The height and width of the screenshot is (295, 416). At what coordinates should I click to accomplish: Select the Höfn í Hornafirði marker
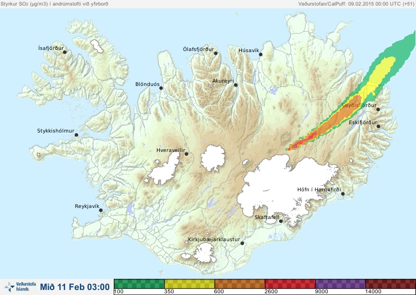[343, 194]
